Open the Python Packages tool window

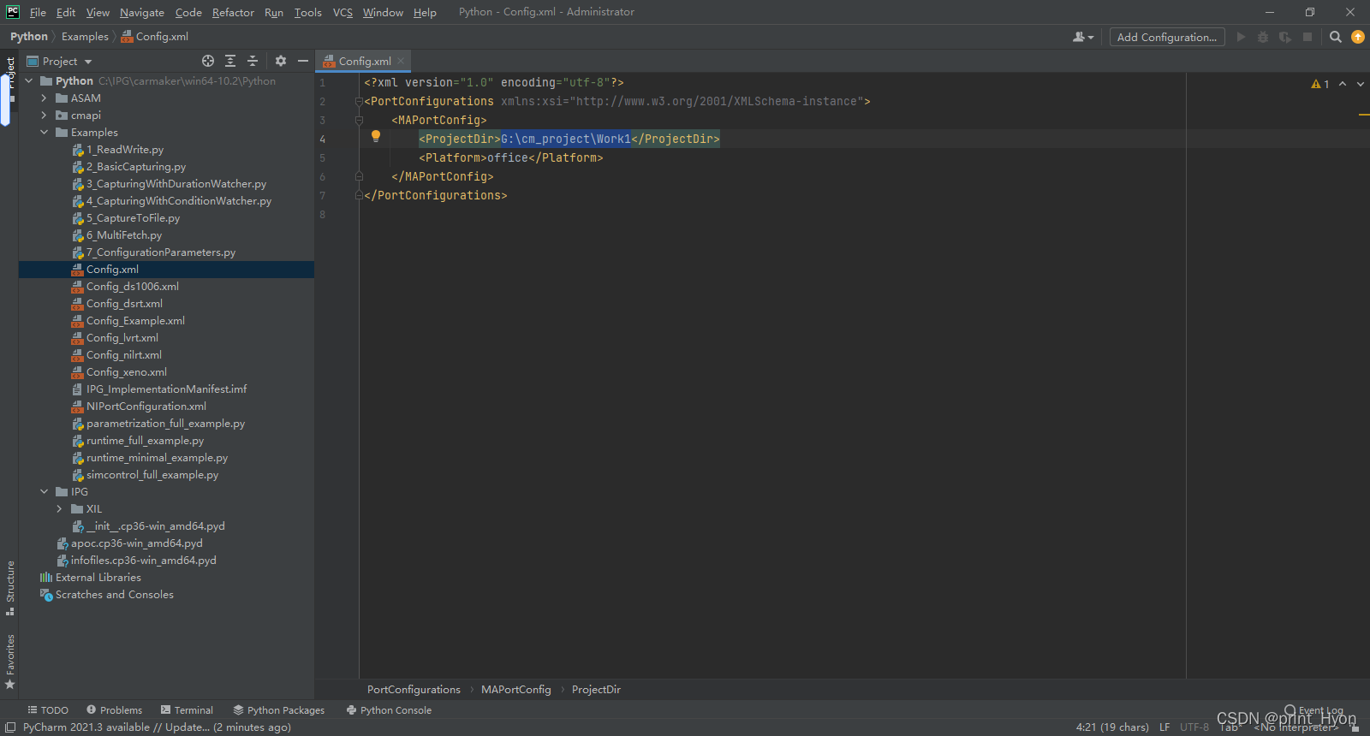(279, 710)
